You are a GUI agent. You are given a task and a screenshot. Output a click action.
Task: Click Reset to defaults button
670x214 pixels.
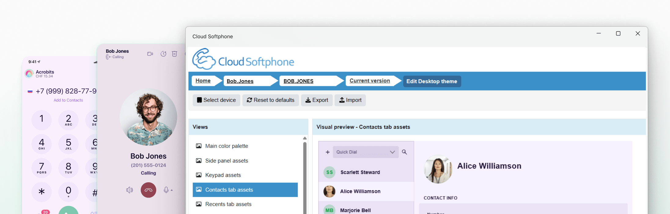point(271,100)
